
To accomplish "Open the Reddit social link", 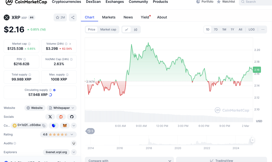I will (61, 117).
